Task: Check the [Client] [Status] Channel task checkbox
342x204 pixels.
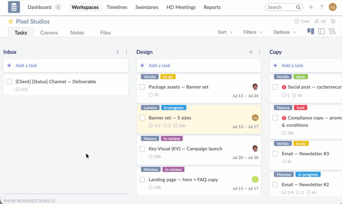Action: pyautogui.click(x=9, y=81)
